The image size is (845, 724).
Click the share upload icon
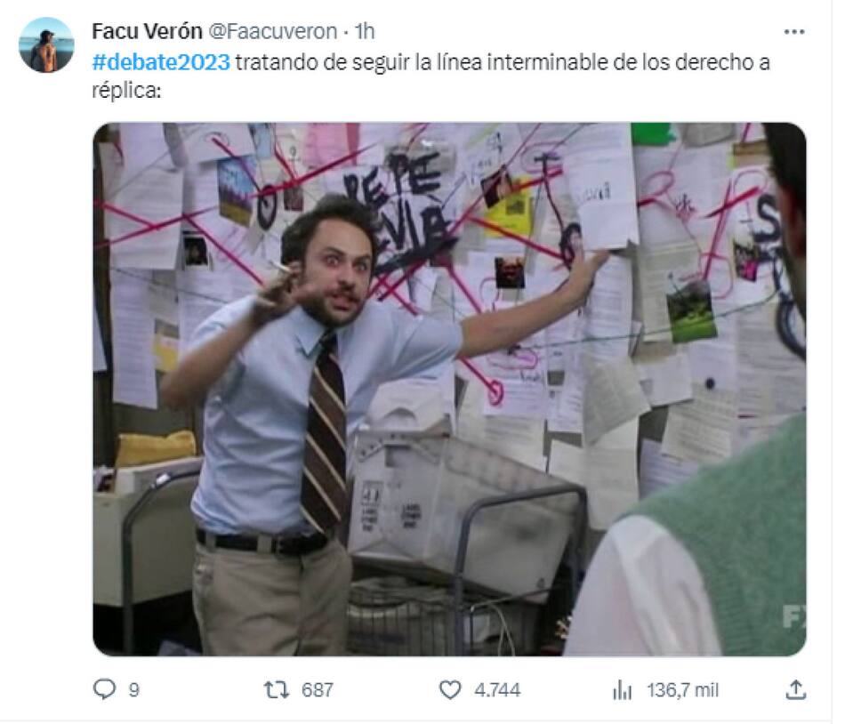tap(796, 689)
